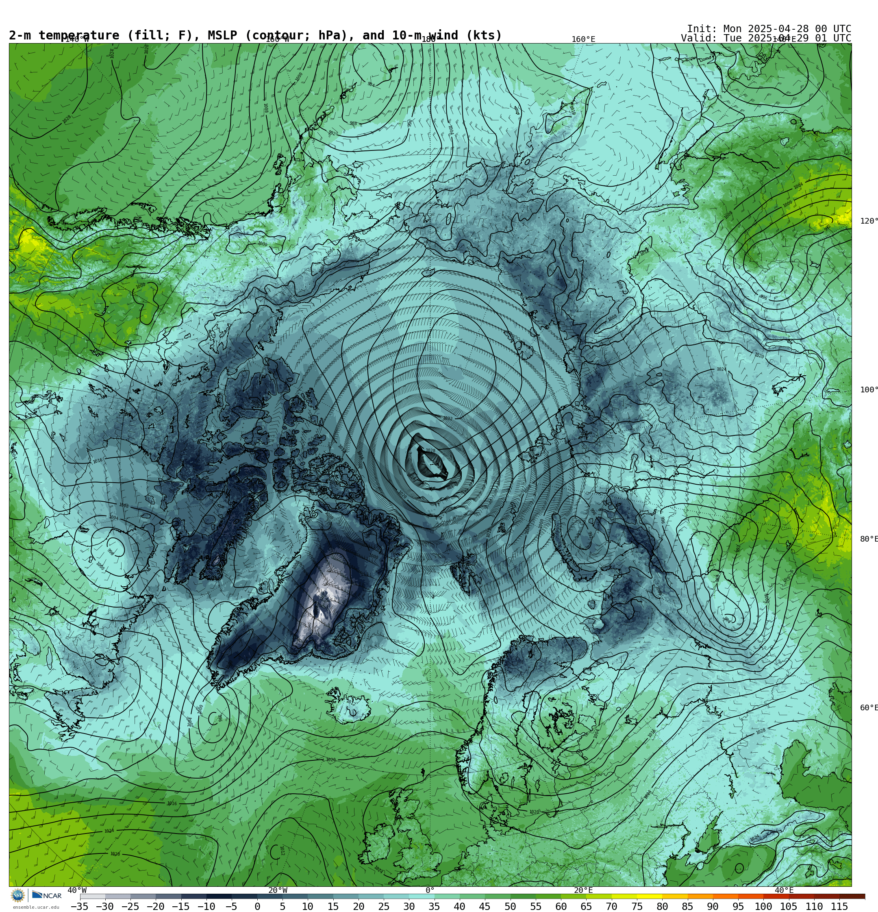Click the -5 tick label on the colorbar
Image resolution: width=878 pixels, height=912 pixels.
click(231, 906)
